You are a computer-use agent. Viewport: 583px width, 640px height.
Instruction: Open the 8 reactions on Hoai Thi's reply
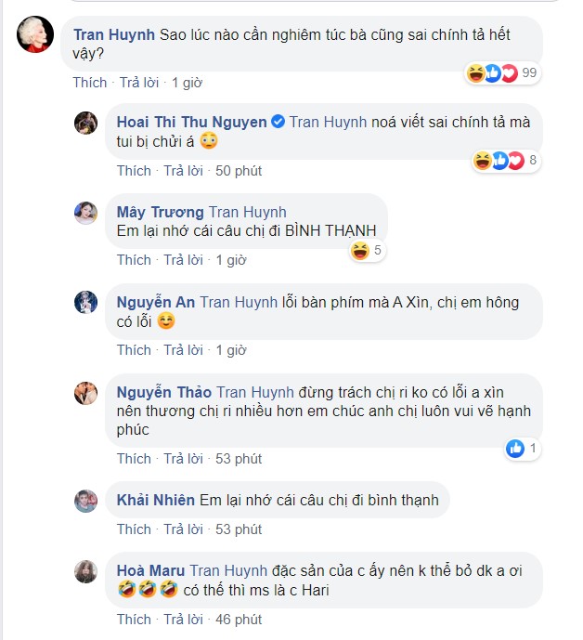(506, 161)
